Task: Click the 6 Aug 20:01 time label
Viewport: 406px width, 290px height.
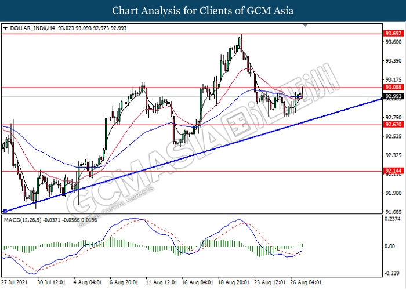Action: tap(124, 282)
